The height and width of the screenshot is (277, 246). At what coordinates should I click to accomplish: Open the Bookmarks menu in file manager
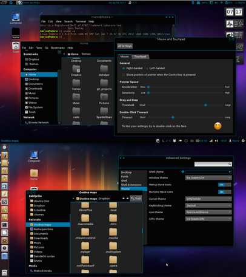coord(58,48)
